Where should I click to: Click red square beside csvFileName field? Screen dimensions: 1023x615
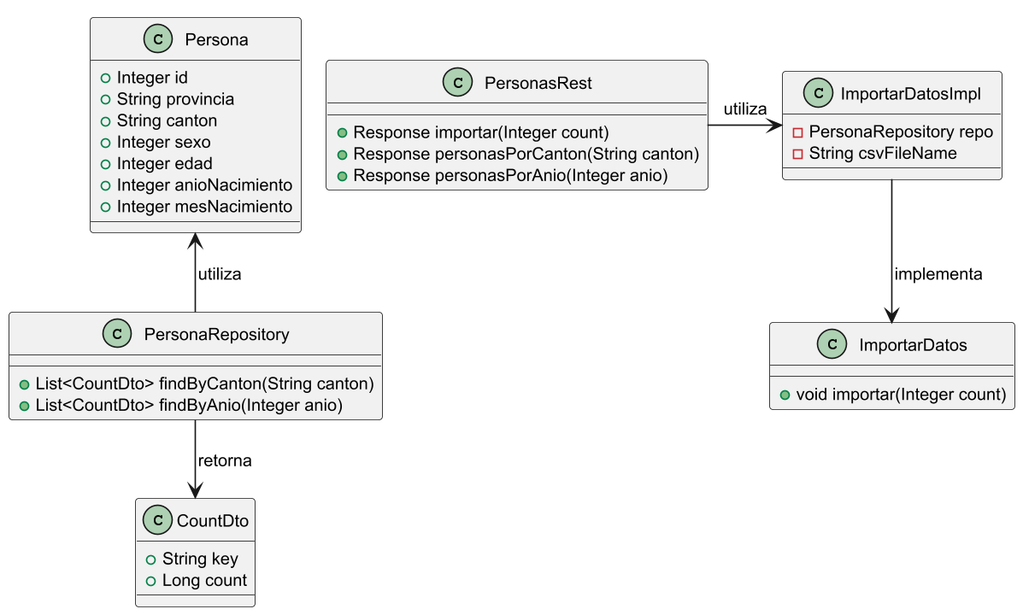(797, 154)
